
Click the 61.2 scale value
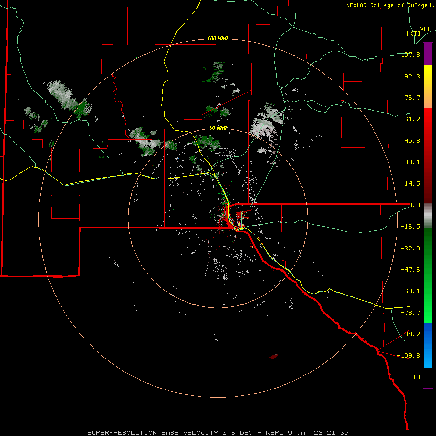412,119
